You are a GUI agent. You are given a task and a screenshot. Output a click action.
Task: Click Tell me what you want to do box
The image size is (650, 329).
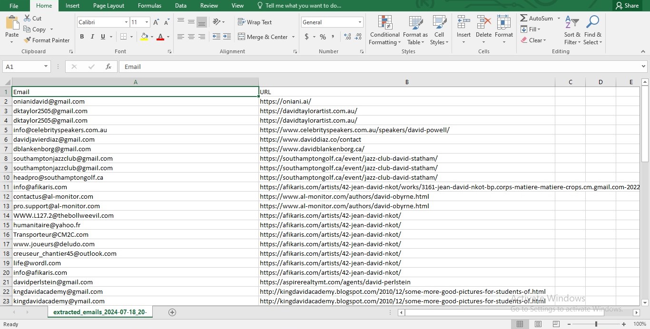click(x=299, y=6)
